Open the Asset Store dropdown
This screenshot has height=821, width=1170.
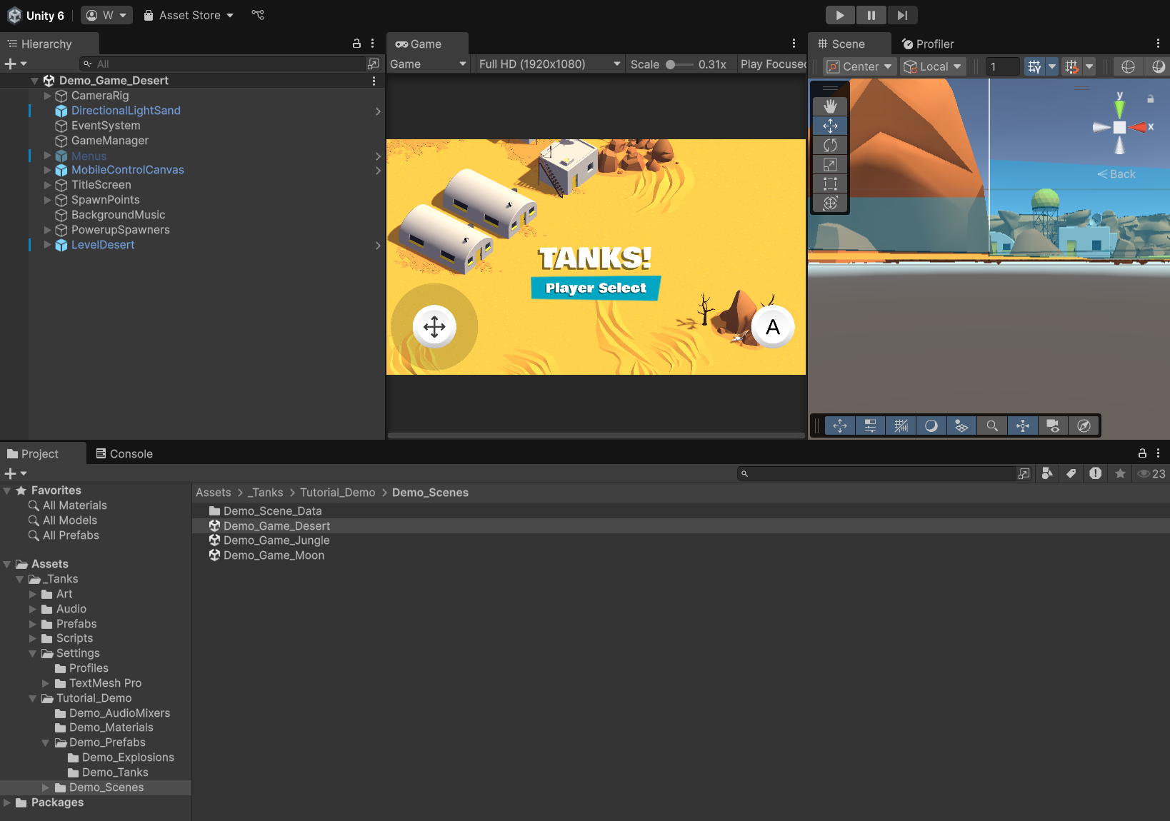pyautogui.click(x=189, y=15)
